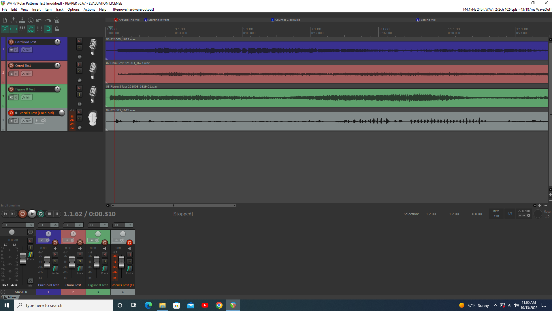
Task: Toggle item grouping link icon
Action: tap(14, 29)
